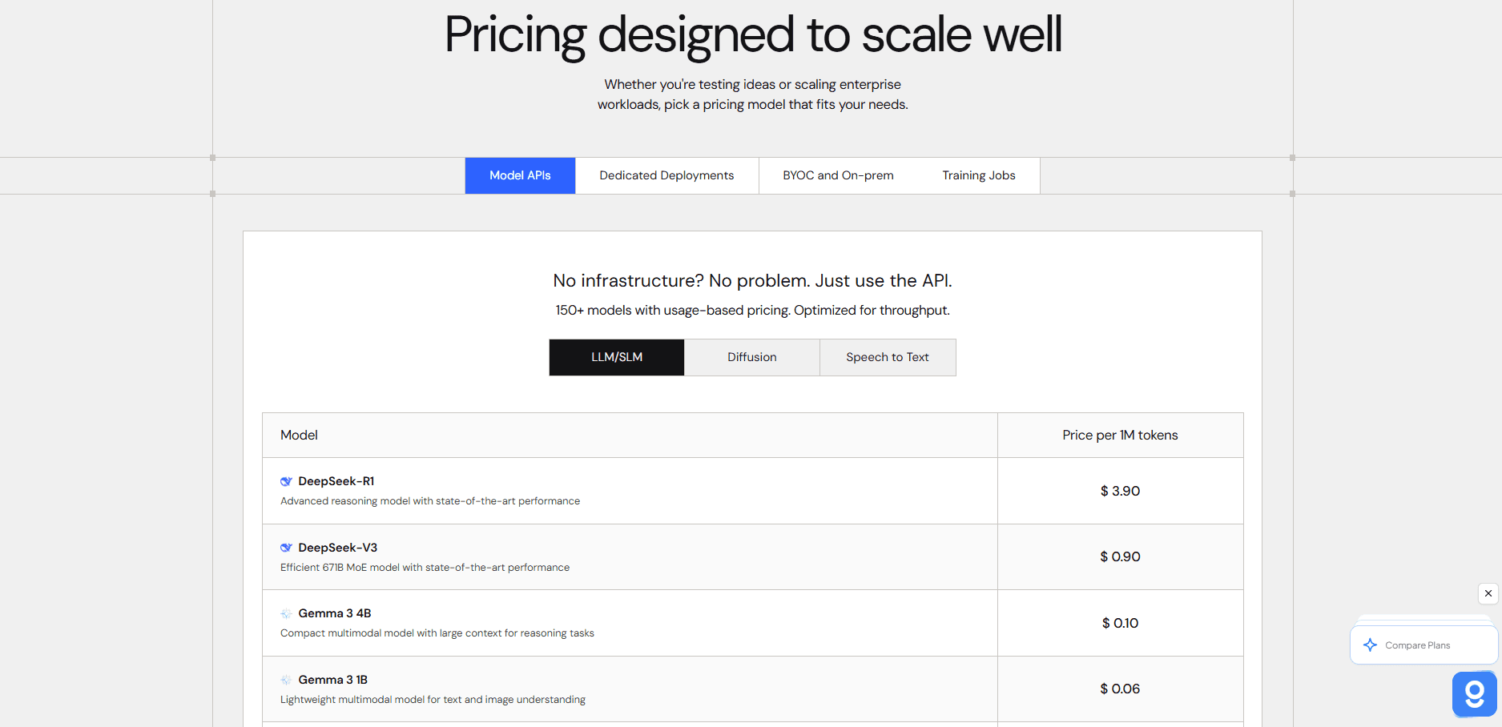Select the Model APIs tab
The height and width of the screenshot is (727, 1502).
(520, 175)
